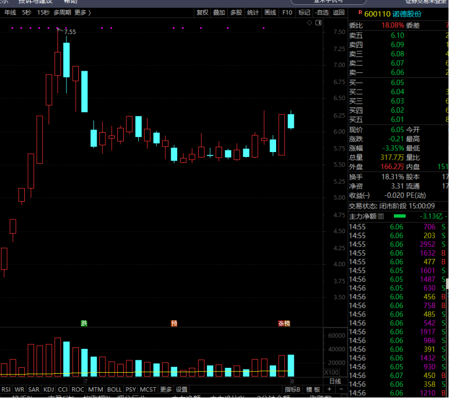Open the 模板 template menu

pyautogui.click(x=313, y=389)
